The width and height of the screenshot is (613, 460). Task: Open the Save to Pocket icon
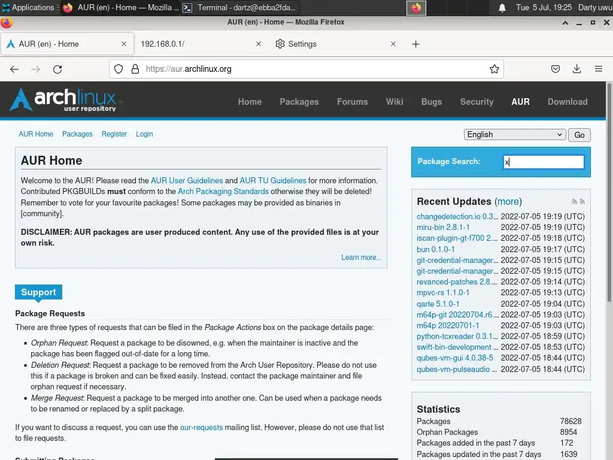coord(555,69)
